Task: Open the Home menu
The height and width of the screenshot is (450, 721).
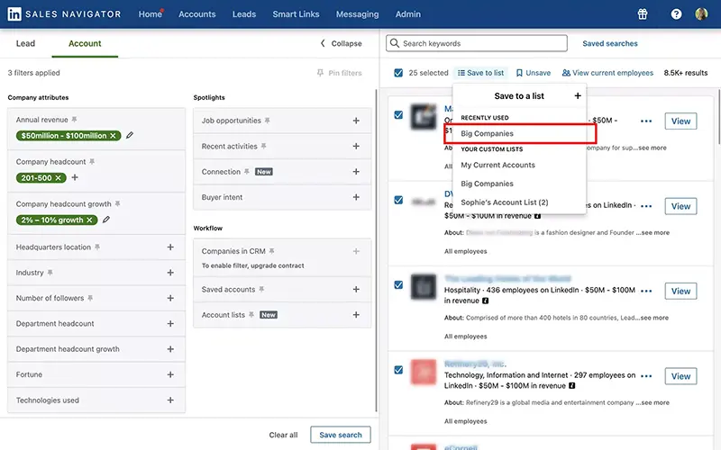Action: click(x=151, y=14)
